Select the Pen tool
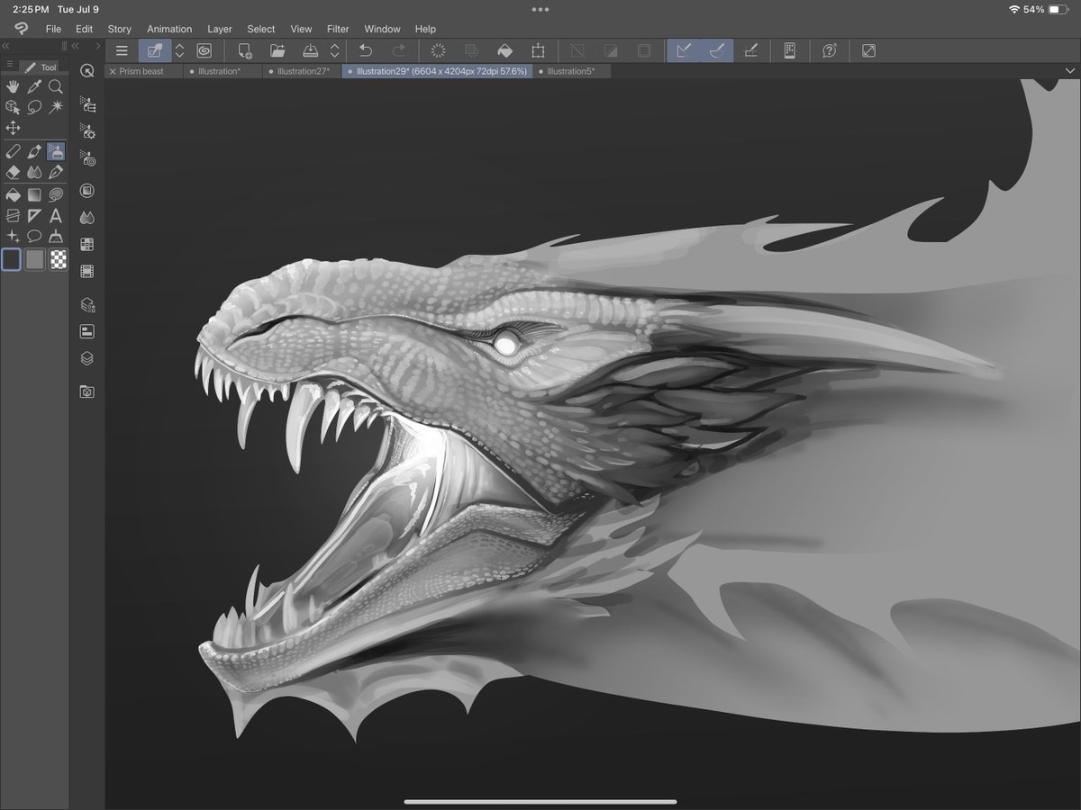Screen dimensions: 1081x810 pos(13,151)
